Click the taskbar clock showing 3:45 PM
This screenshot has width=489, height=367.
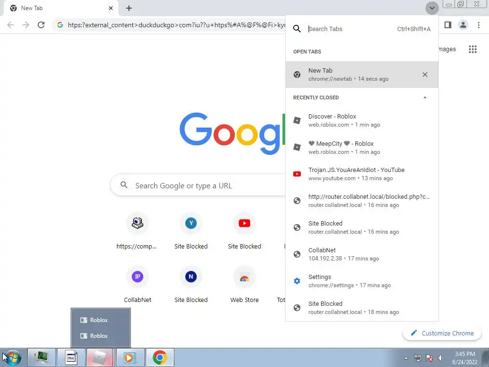(x=465, y=358)
